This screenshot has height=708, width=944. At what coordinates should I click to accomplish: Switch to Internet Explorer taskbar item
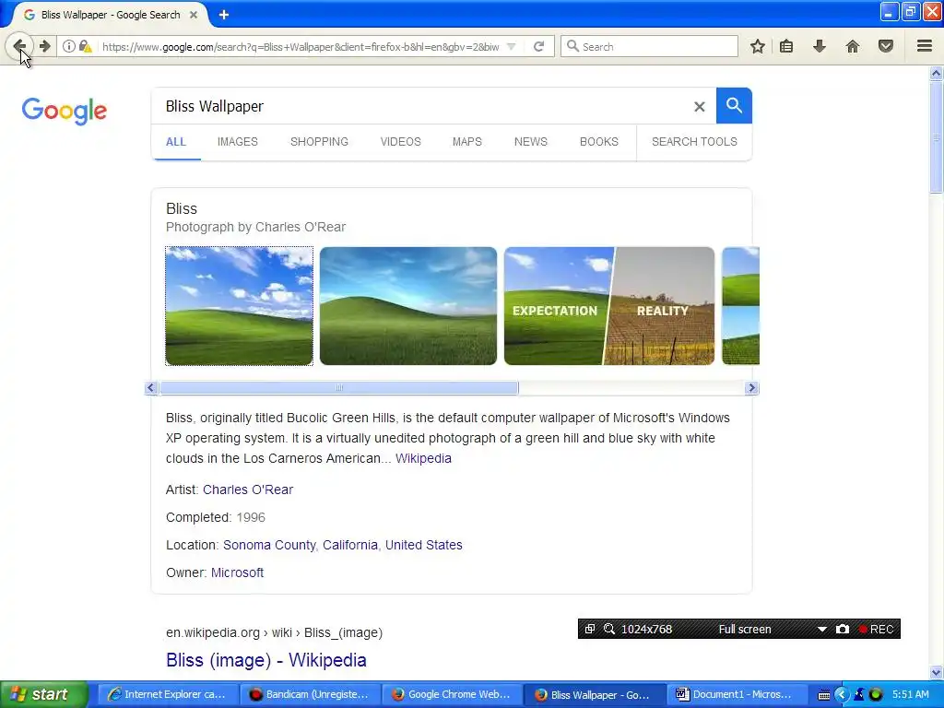pos(168,694)
